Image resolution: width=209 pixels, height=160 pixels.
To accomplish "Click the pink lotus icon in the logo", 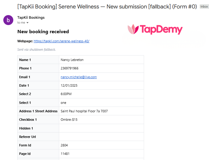I will [x=133, y=29].
